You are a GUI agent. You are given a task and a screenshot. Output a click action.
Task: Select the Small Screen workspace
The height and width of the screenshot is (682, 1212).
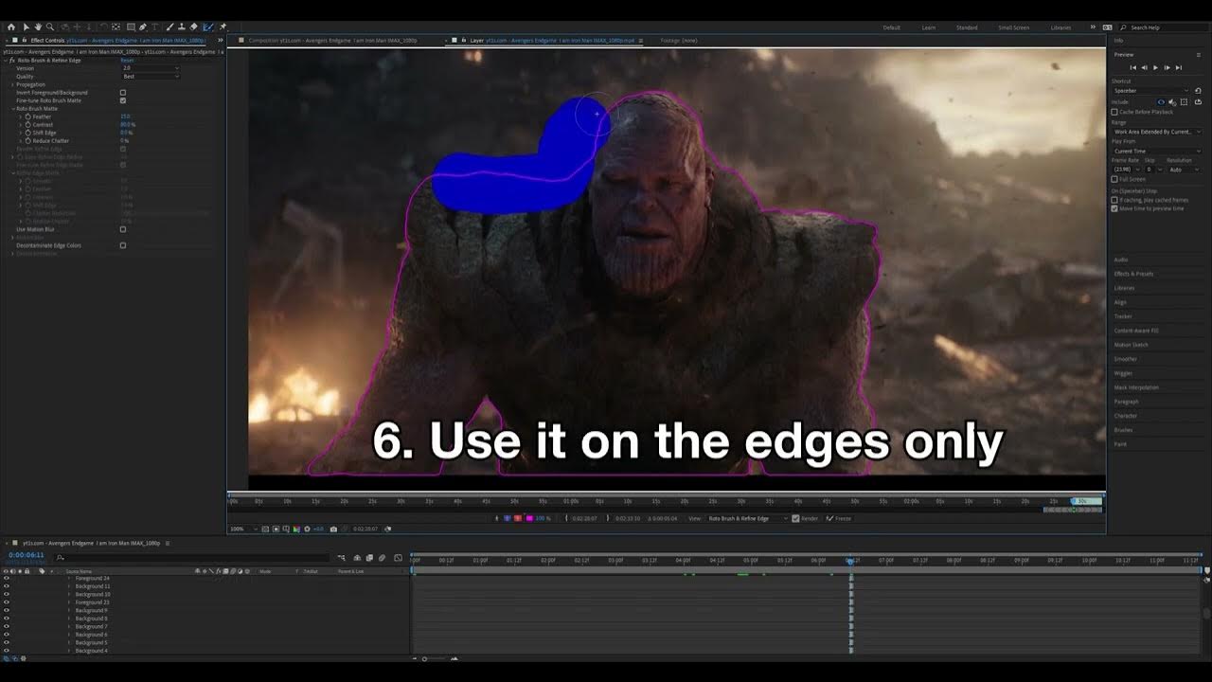(x=1013, y=27)
